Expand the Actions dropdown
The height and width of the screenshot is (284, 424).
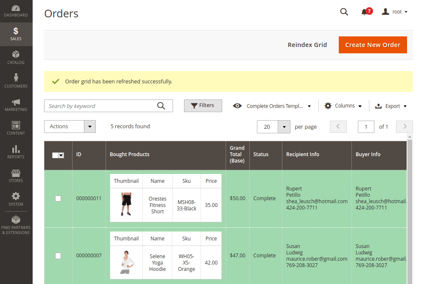[x=70, y=127]
